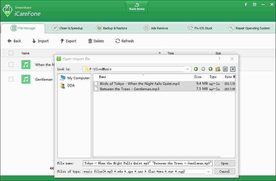This screenshot has width=276, height=181.
Task: Select My Computer in the sidebar
Action: tap(75, 78)
